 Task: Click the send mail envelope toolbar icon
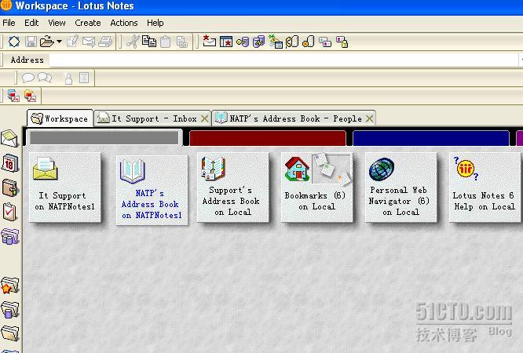(x=89, y=42)
